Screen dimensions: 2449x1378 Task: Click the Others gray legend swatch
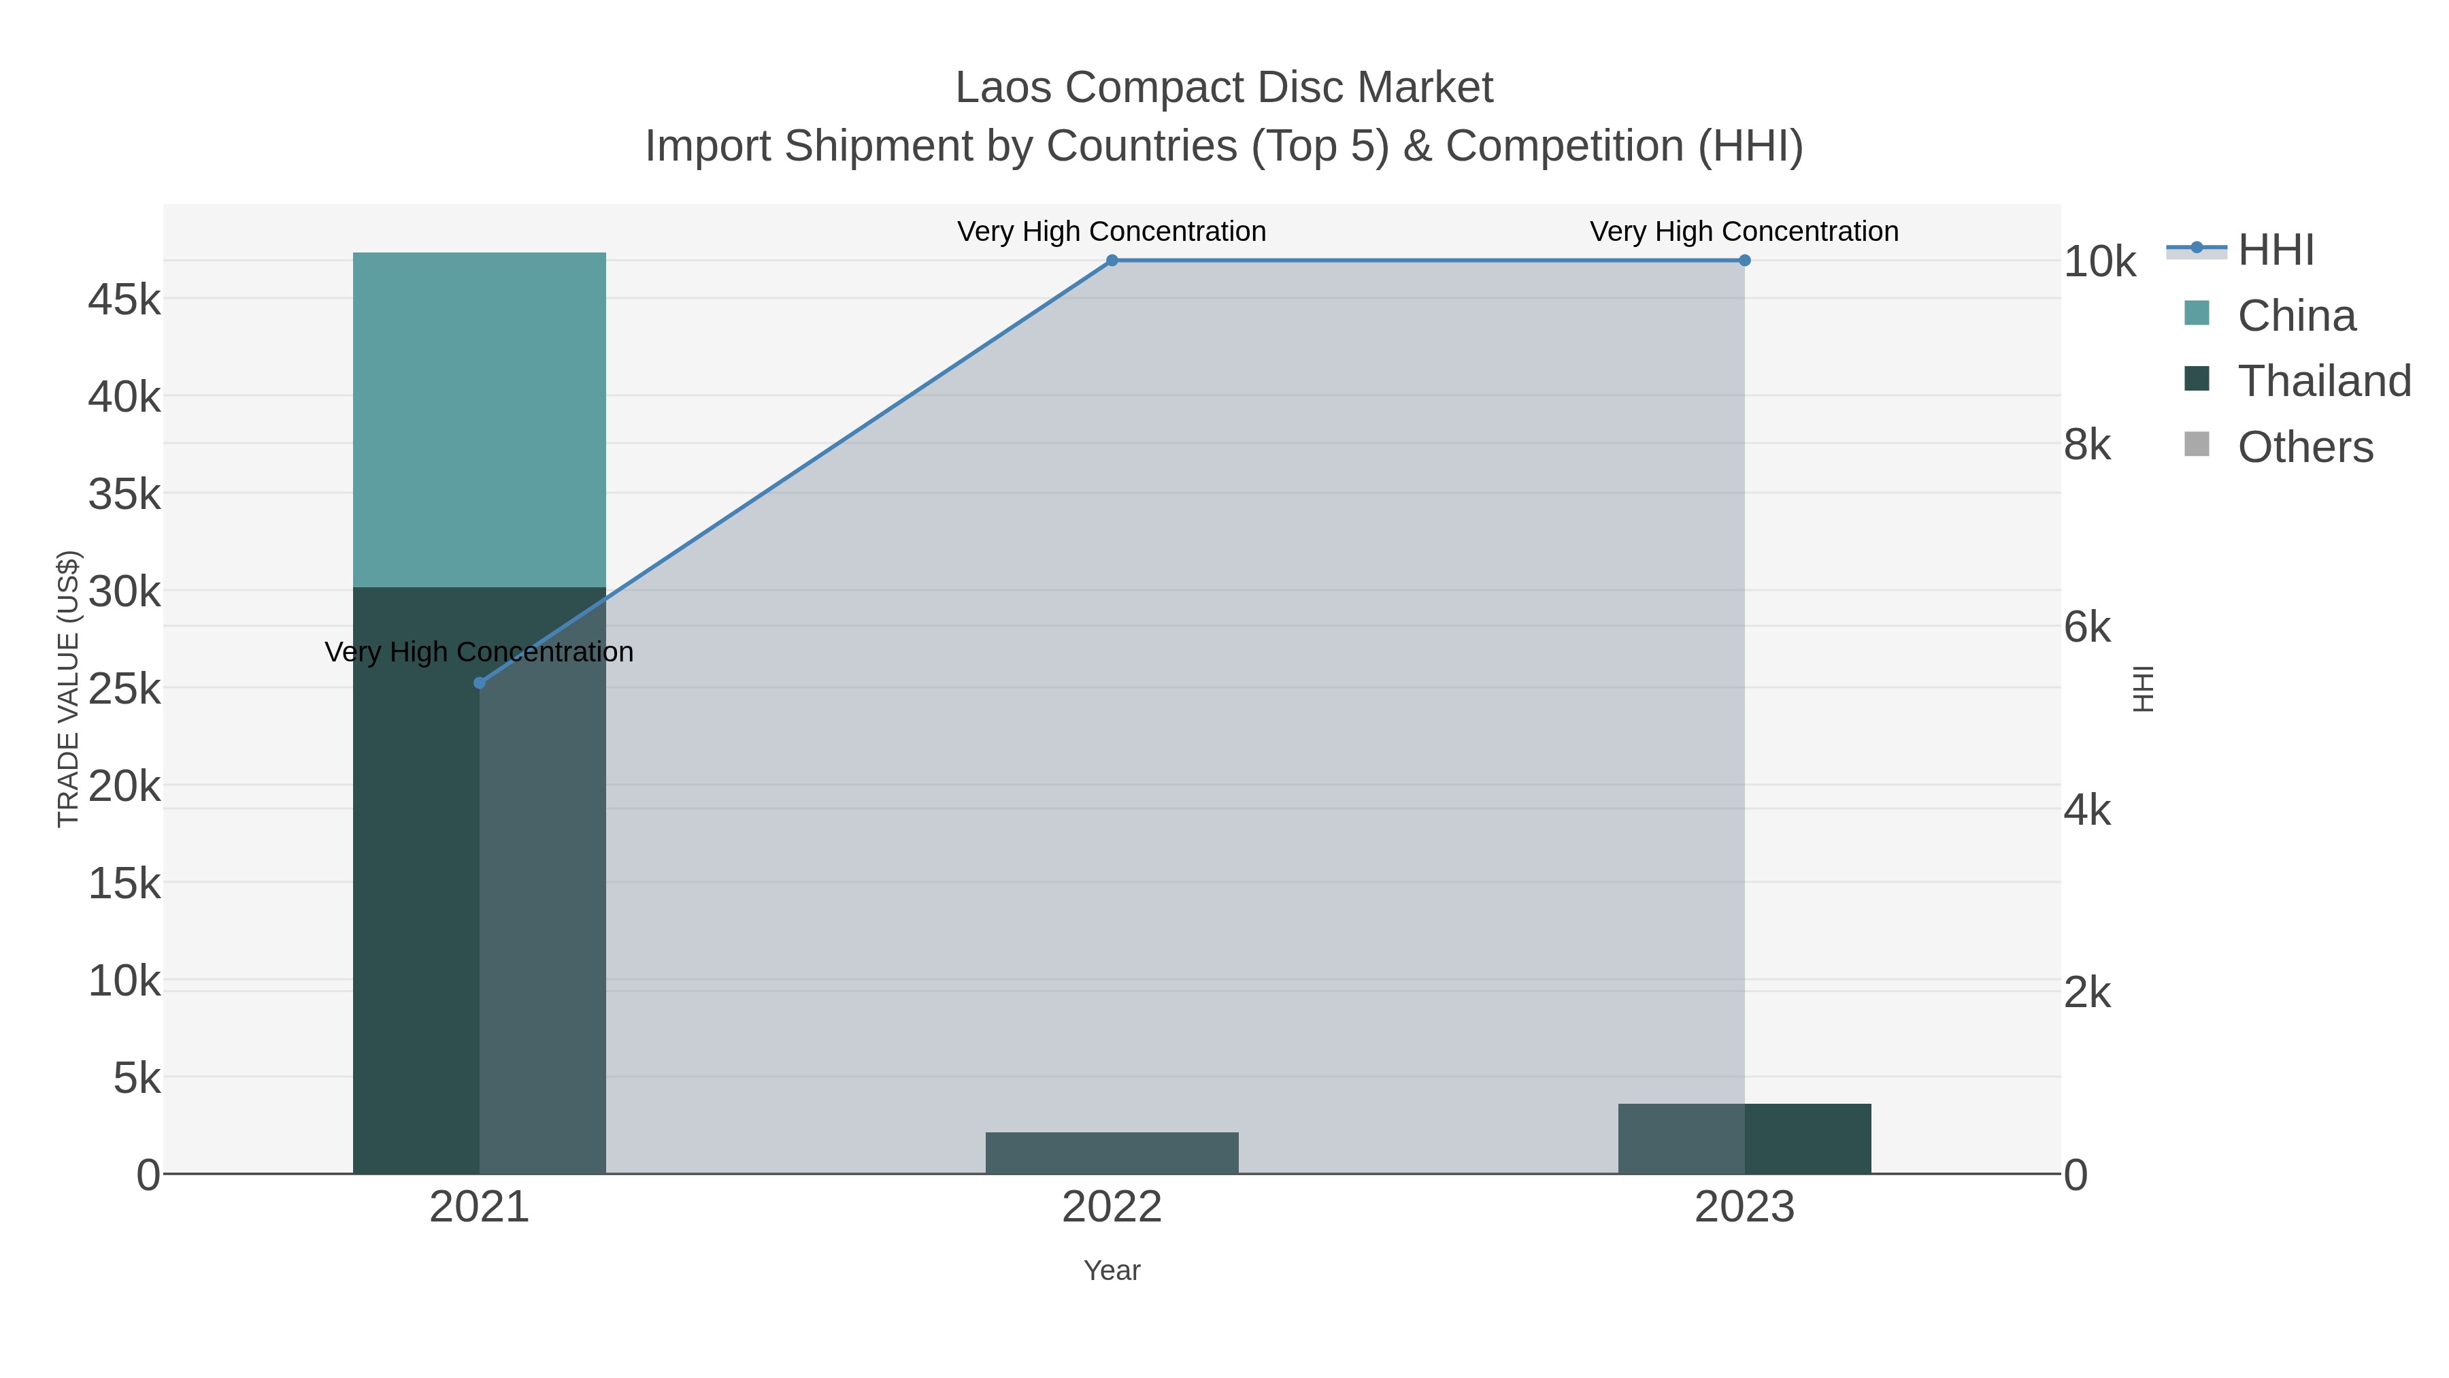click(2197, 444)
